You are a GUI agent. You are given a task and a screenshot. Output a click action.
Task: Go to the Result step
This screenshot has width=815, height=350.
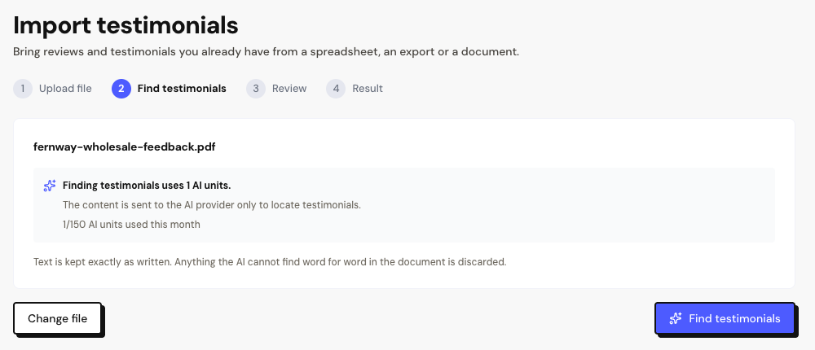[x=355, y=89]
